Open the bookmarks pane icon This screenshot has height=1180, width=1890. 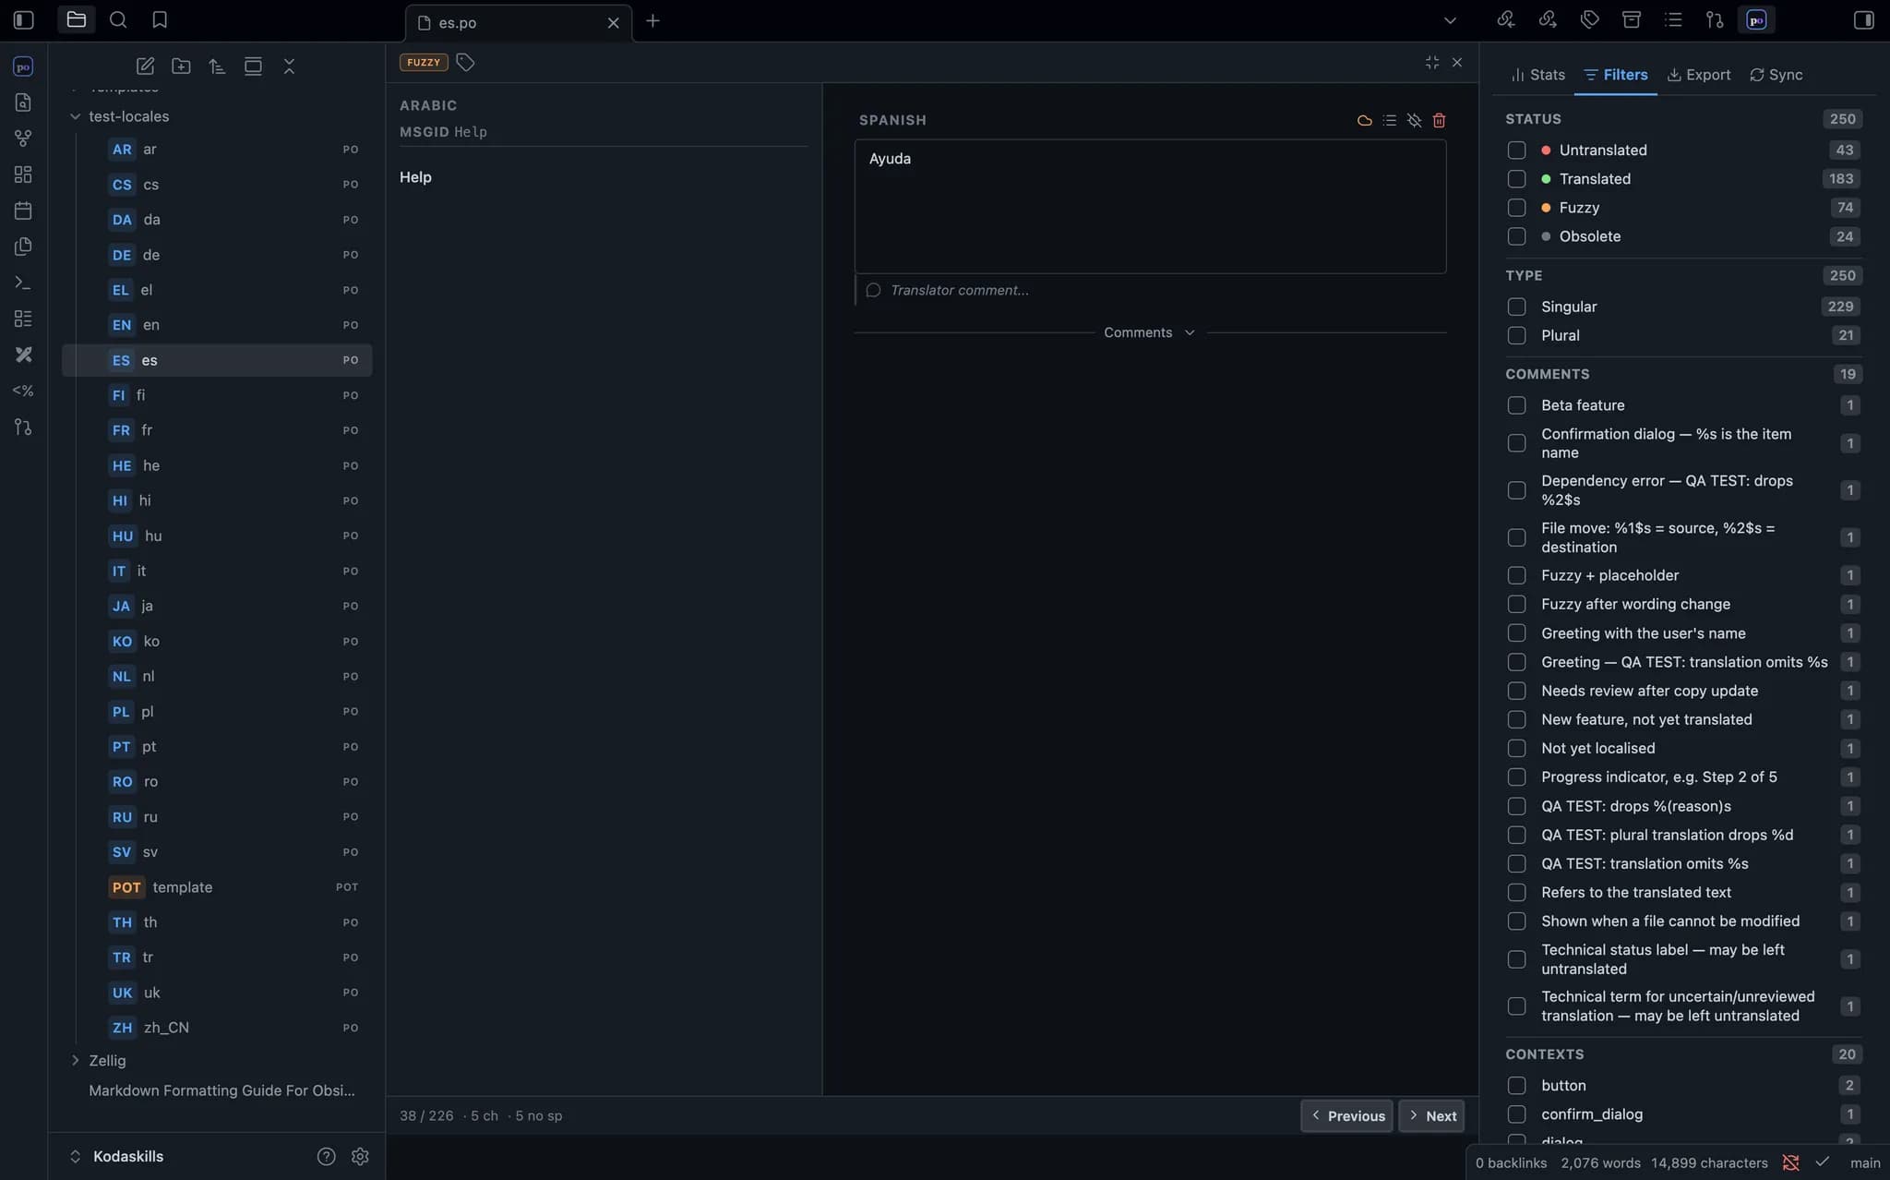[160, 19]
